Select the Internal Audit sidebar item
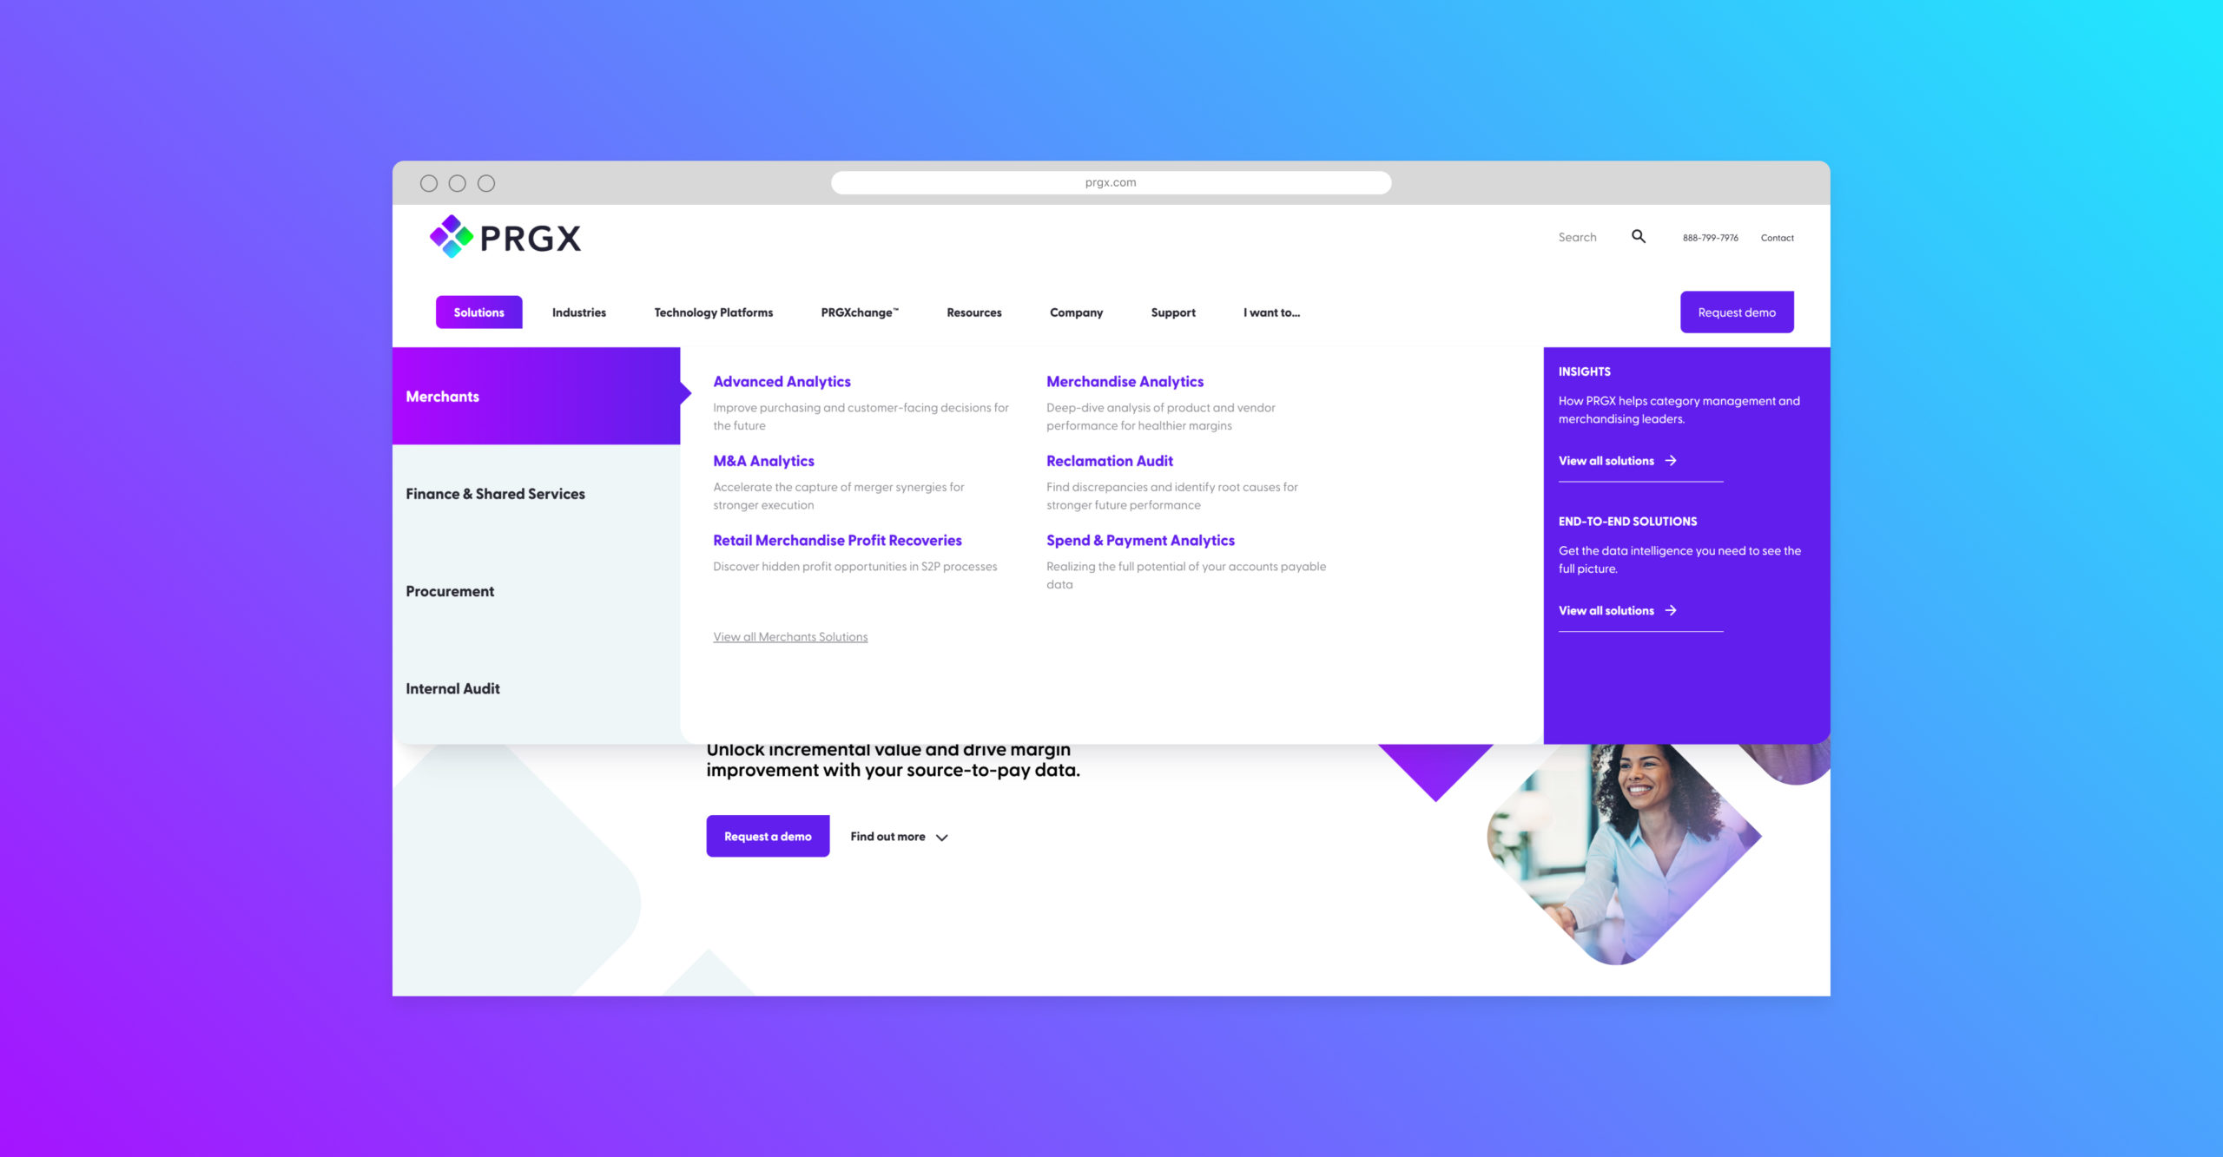This screenshot has height=1157, width=2223. (452, 687)
